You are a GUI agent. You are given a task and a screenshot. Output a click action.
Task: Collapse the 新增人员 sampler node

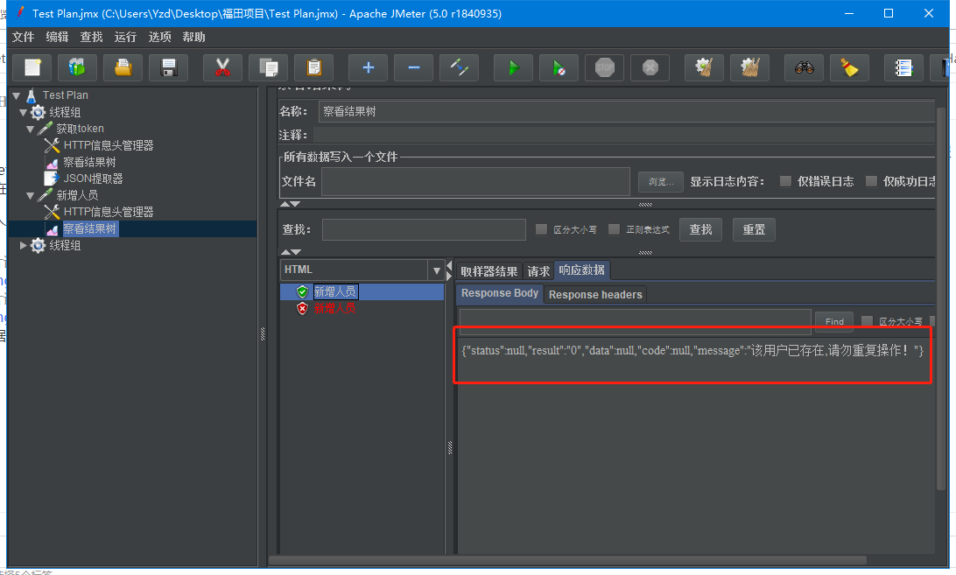(30, 196)
